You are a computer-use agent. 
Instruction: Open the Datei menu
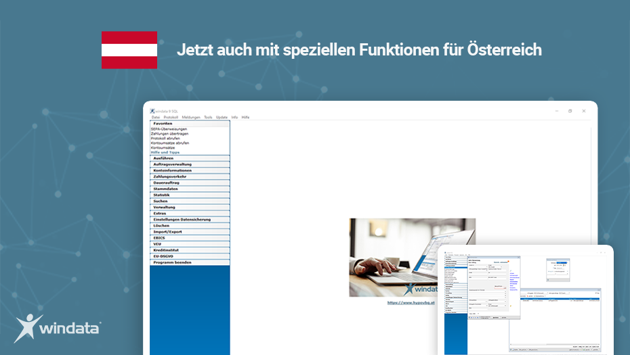156,117
